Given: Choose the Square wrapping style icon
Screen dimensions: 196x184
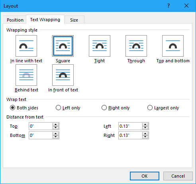Looking at the screenshot, I should (63, 46).
